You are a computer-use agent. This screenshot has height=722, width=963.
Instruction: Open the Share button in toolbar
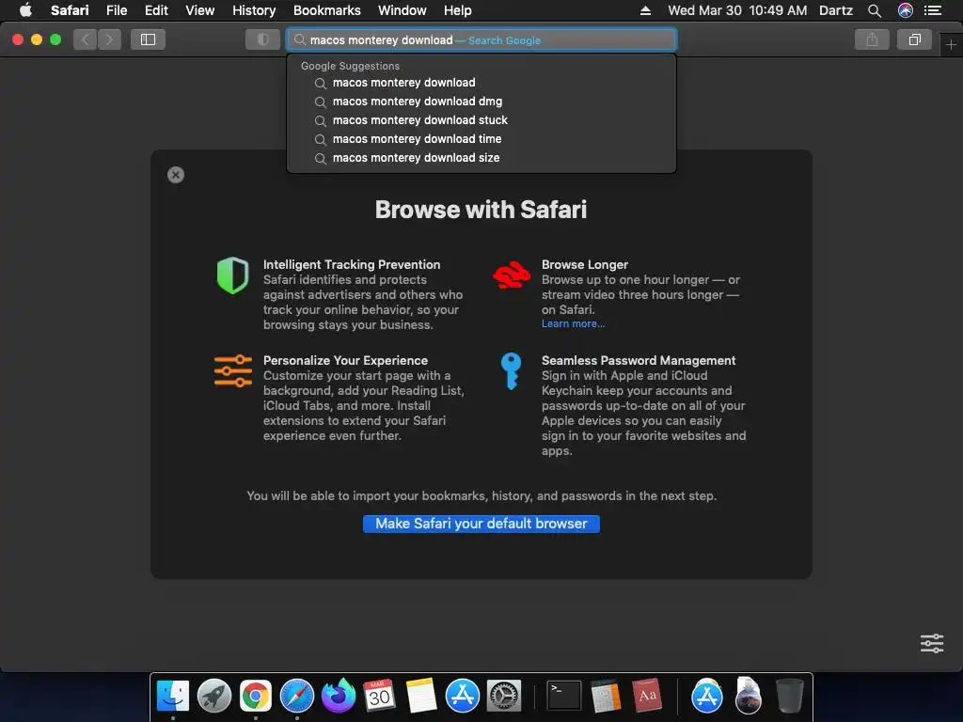(x=872, y=39)
